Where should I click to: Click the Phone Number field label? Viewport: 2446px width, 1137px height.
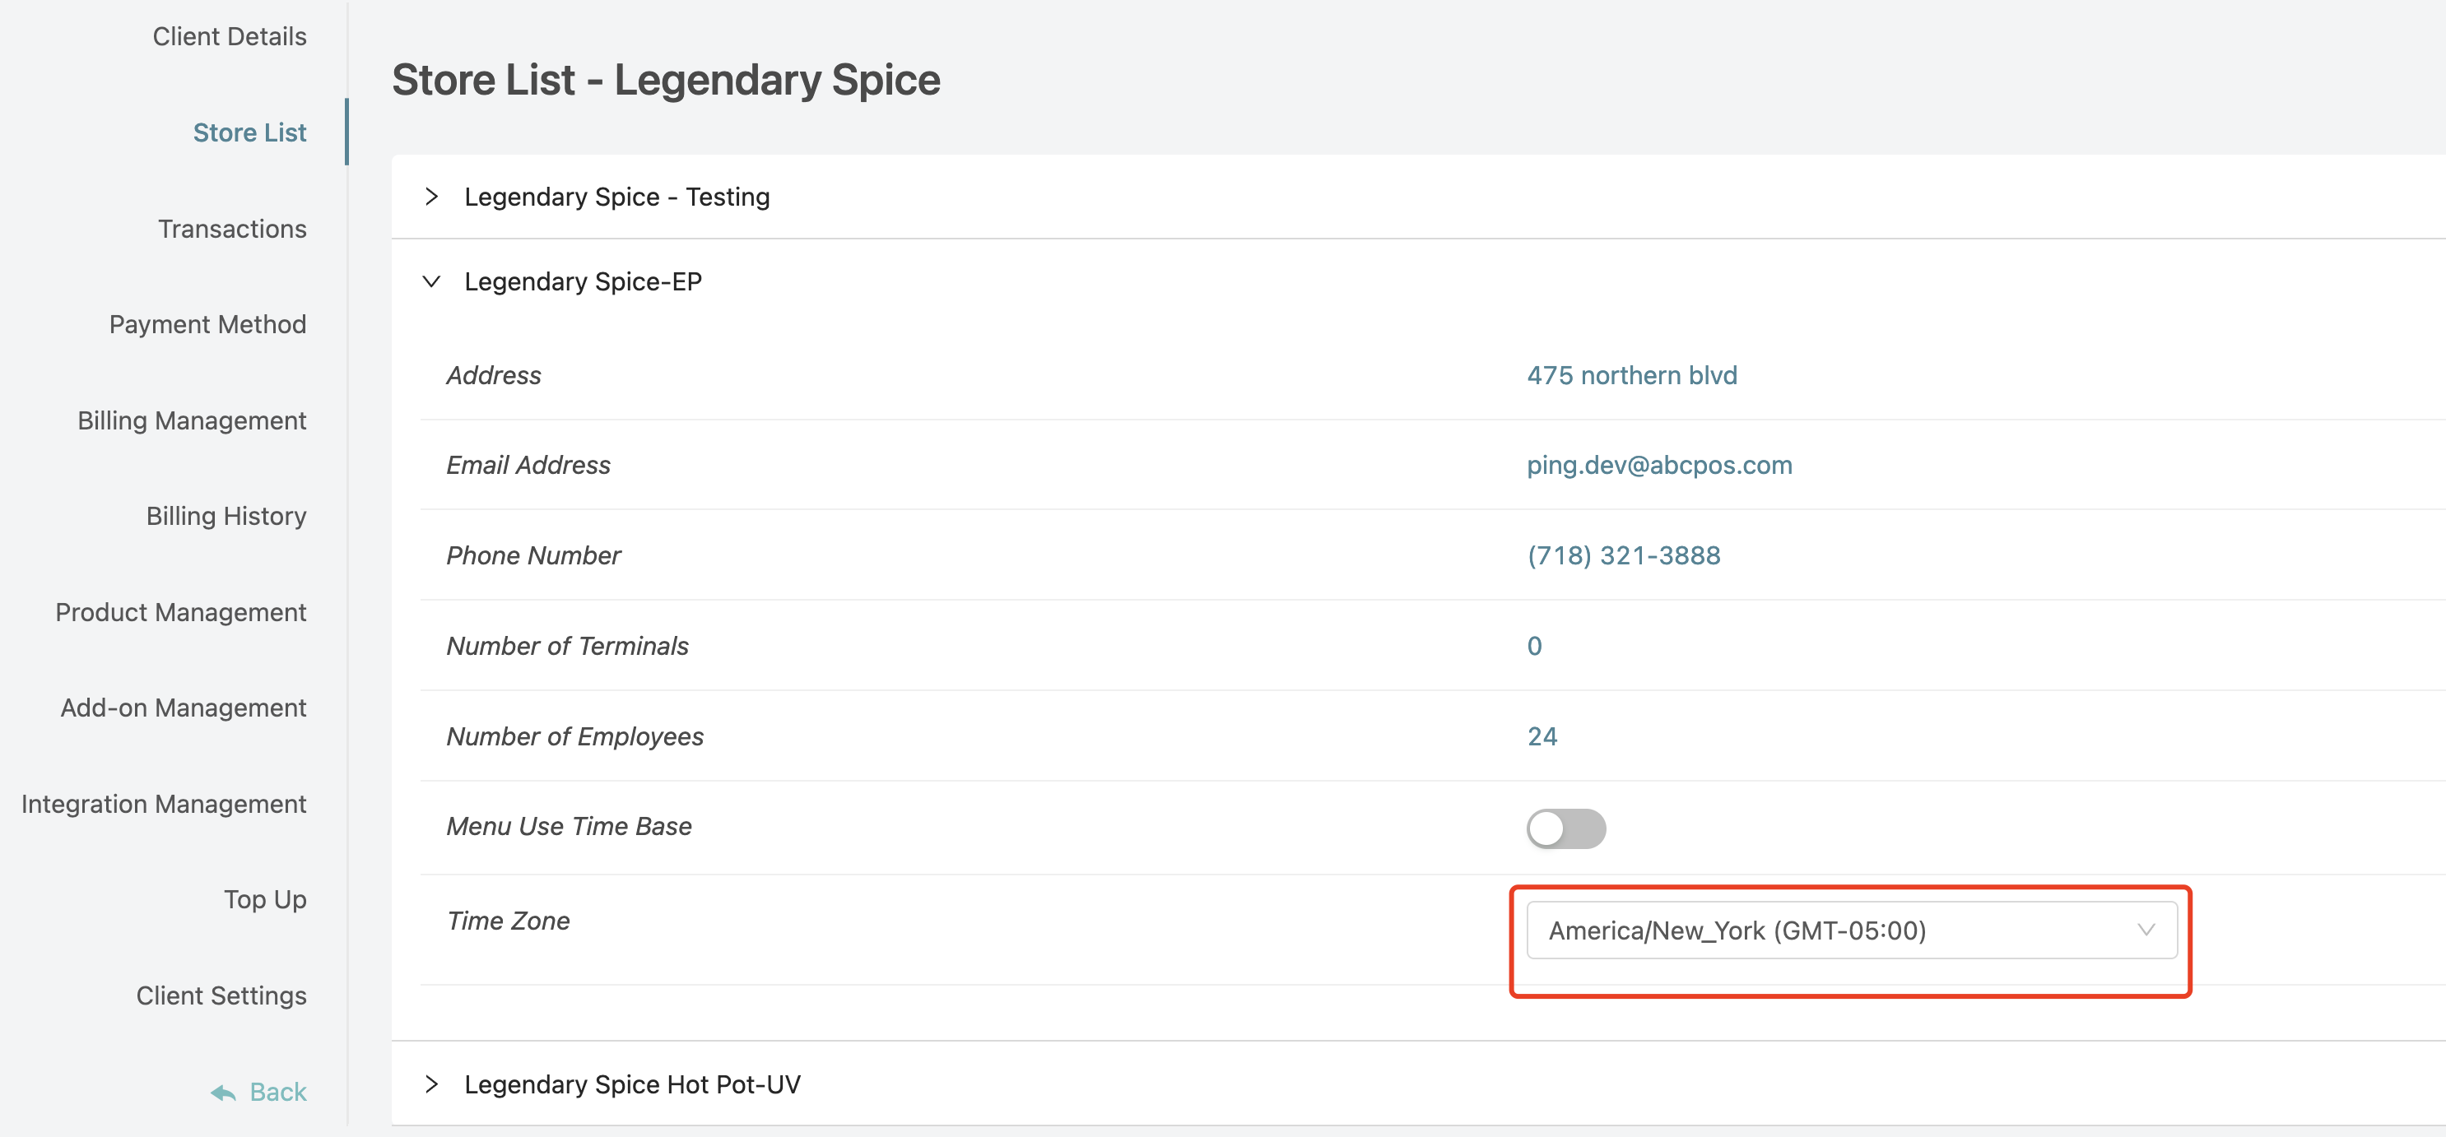[x=533, y=555]
